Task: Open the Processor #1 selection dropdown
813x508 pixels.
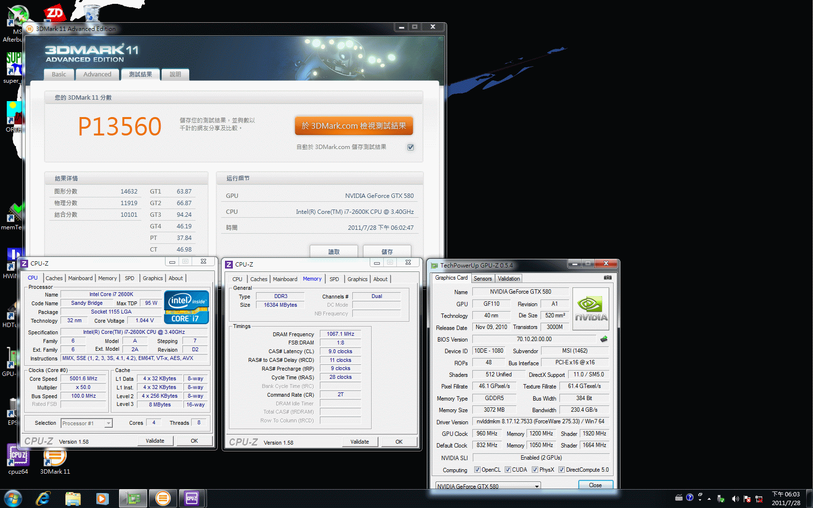Action: pos(87,423)
